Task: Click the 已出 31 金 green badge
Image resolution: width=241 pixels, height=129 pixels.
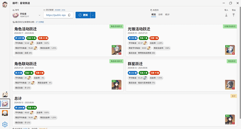Action: pyautogui.click(x=31, y=108)
